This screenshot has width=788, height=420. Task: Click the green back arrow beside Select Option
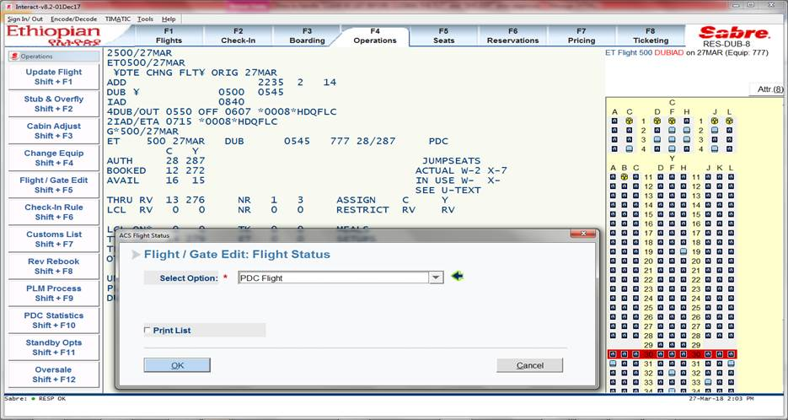pos(457,276)
